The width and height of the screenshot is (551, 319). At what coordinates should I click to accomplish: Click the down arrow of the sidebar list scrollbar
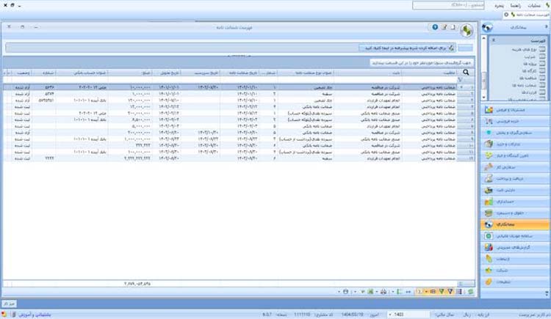coord(484,98)
